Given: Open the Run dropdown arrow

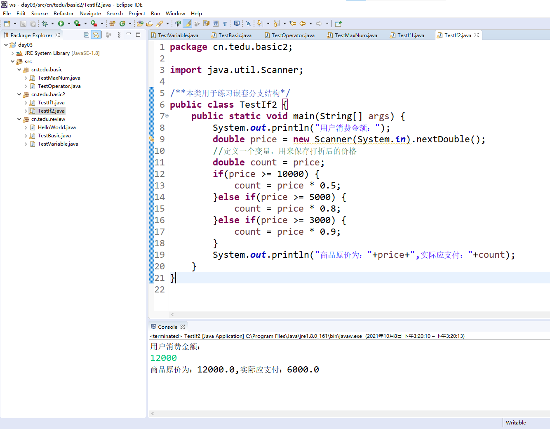Looking at the screenshot, I should click(x=69, y=24).
